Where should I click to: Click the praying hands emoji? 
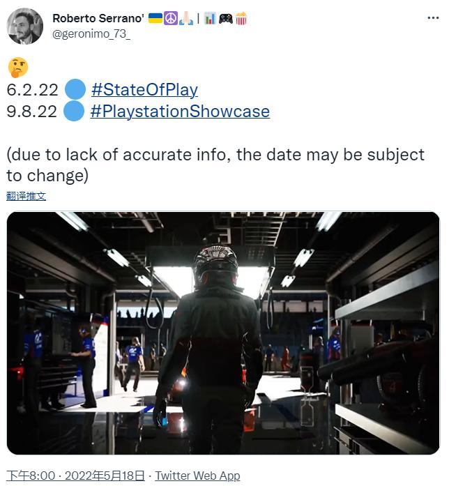pyautogui.click(x=185, y=19)
